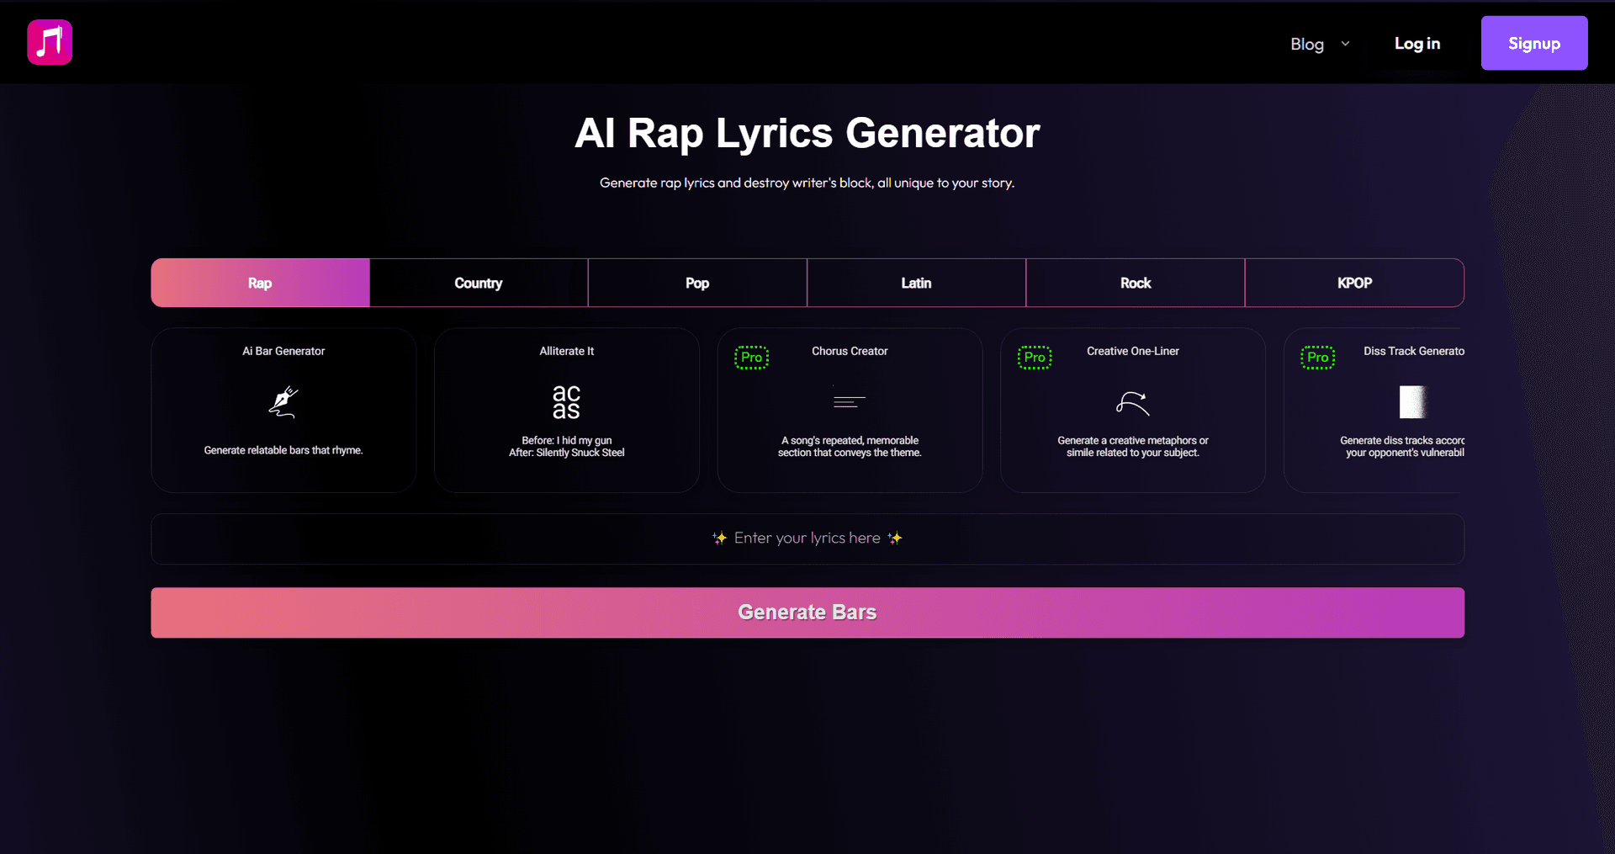
Task: Click the text lines icon in Chorus Creator
Action: 849,400
